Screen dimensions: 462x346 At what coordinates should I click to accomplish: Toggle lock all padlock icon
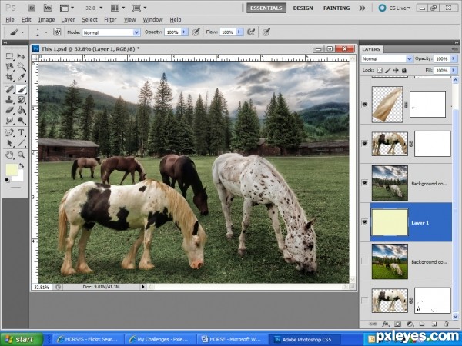pyautogui.click(x=404, y=70)
